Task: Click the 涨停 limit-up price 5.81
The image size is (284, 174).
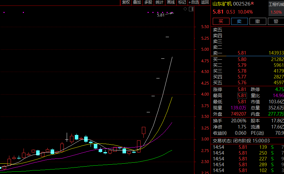Action: point(242,89)
